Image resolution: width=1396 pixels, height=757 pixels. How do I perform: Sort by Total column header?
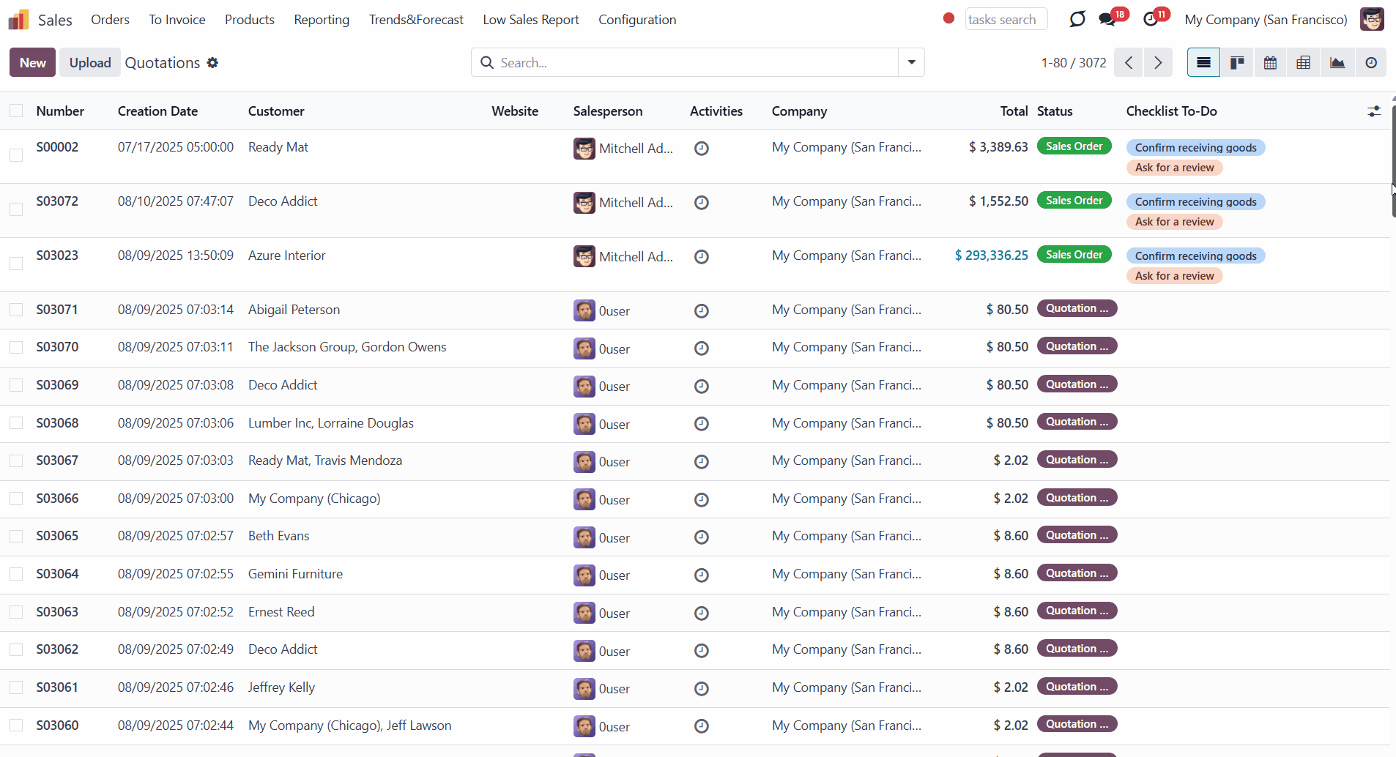click(x=1014, y=111)
